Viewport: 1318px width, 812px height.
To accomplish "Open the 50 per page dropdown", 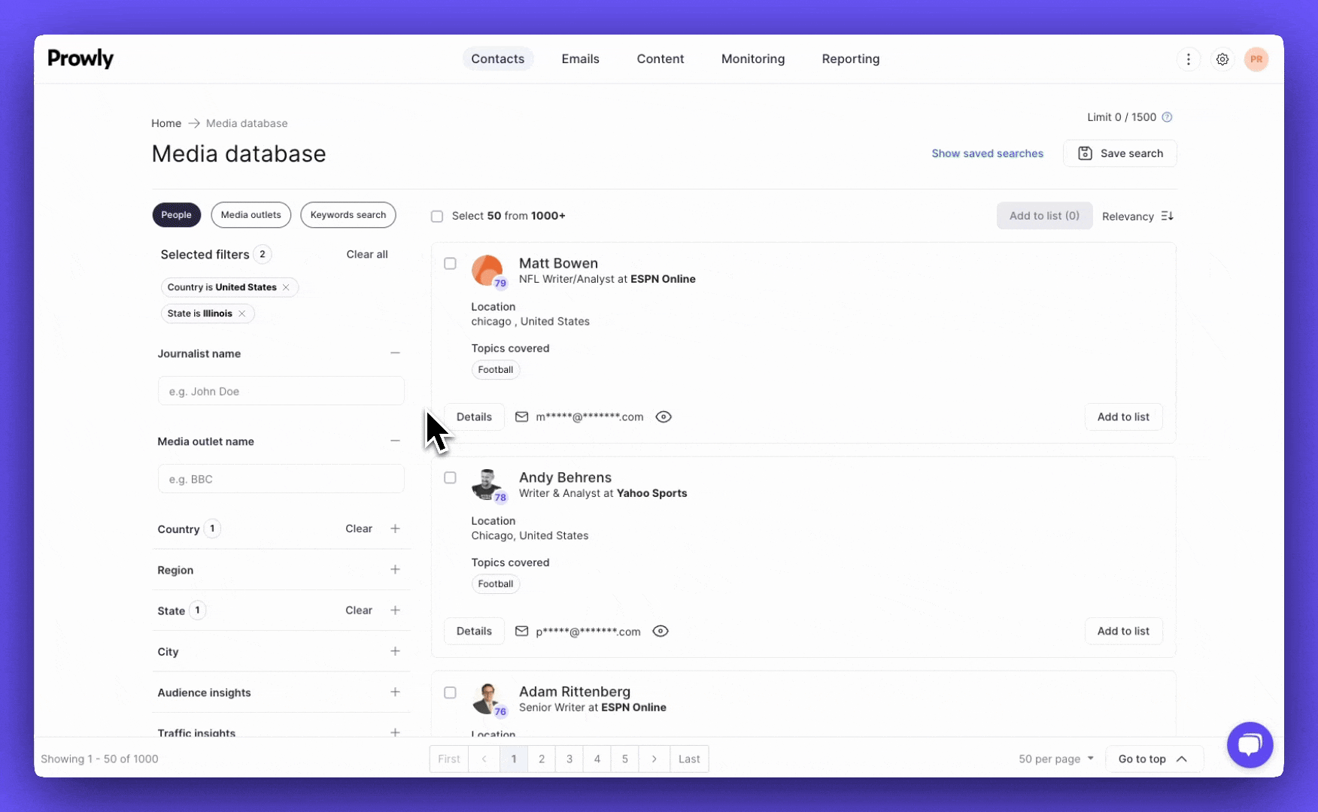I will (x=1055, y=759).
